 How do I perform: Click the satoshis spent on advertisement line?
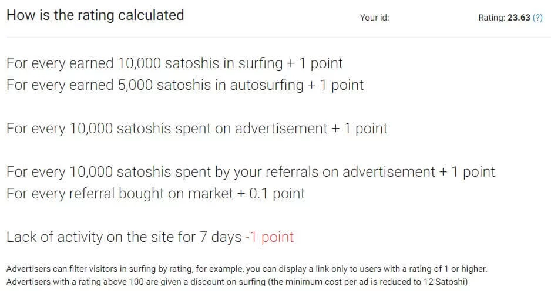[x=197, y=129]
